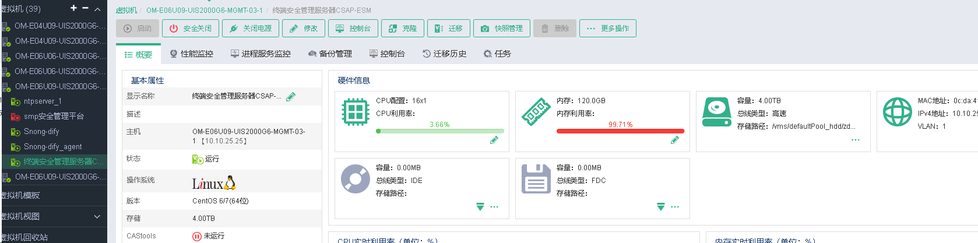
Task: Click the eject arrow on the IDE drive card
Action: pyautogui.click(x=480, y=207)
